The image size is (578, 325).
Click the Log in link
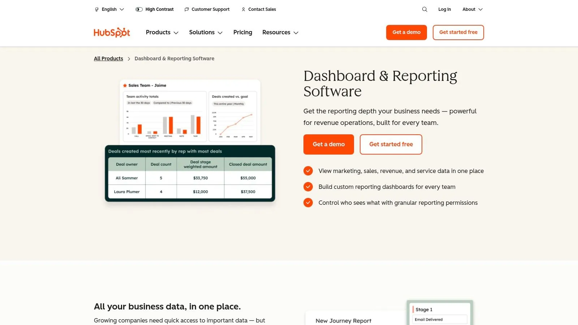pyautogui.click(x=445, y=9)
